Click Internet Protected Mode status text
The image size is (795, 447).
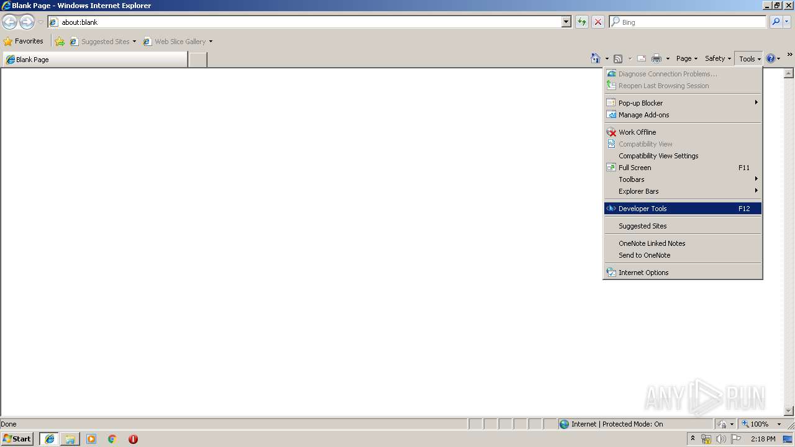617,424
